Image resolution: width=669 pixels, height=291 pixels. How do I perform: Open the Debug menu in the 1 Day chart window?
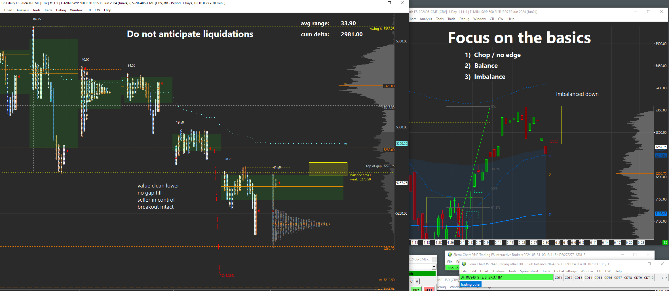(x=464, y=19)
